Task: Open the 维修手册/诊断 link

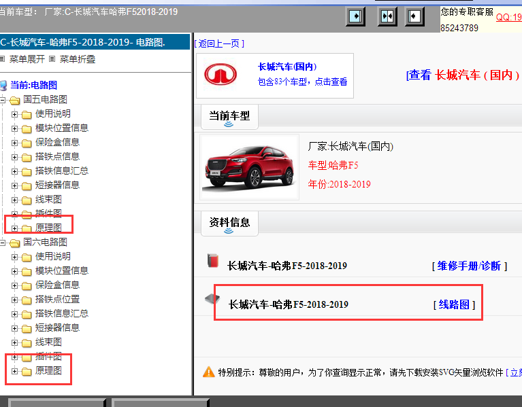Action: click(x=470, y=266)
